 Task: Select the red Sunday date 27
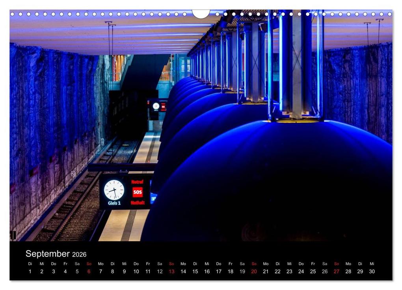click(335, 272)
